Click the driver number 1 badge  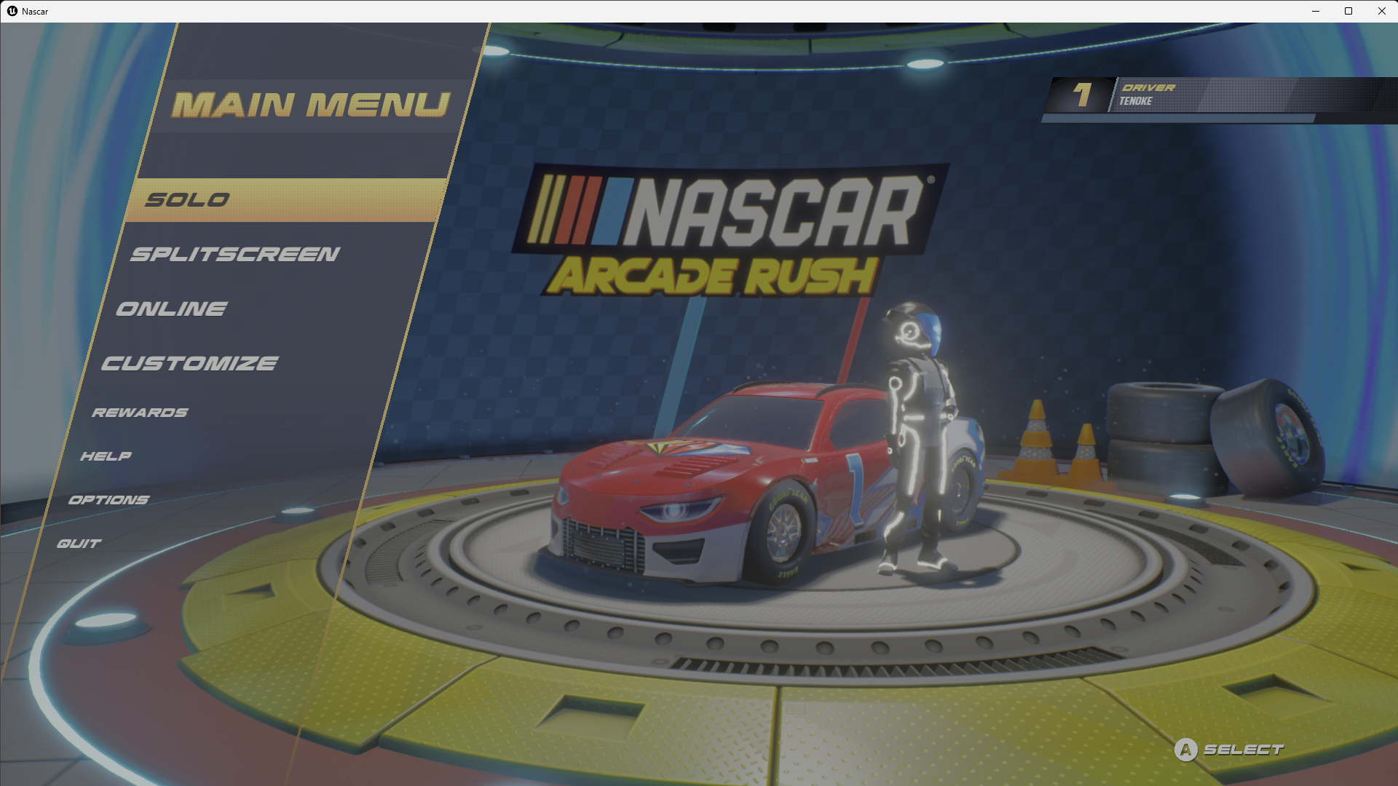point(1083,95)
